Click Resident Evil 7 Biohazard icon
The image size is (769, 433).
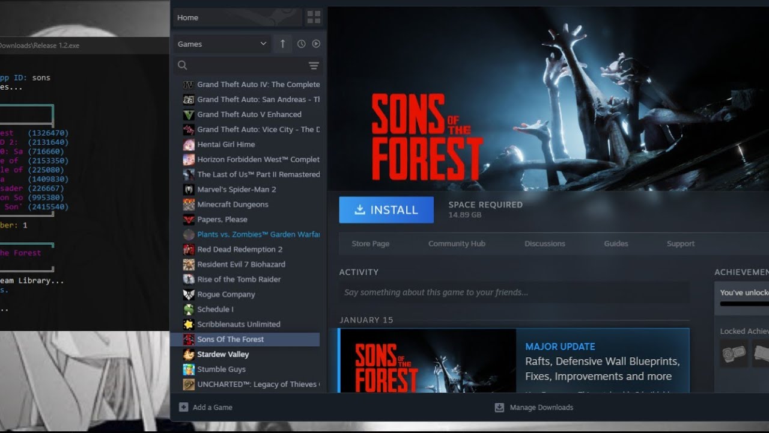click(x=189, y=265)
